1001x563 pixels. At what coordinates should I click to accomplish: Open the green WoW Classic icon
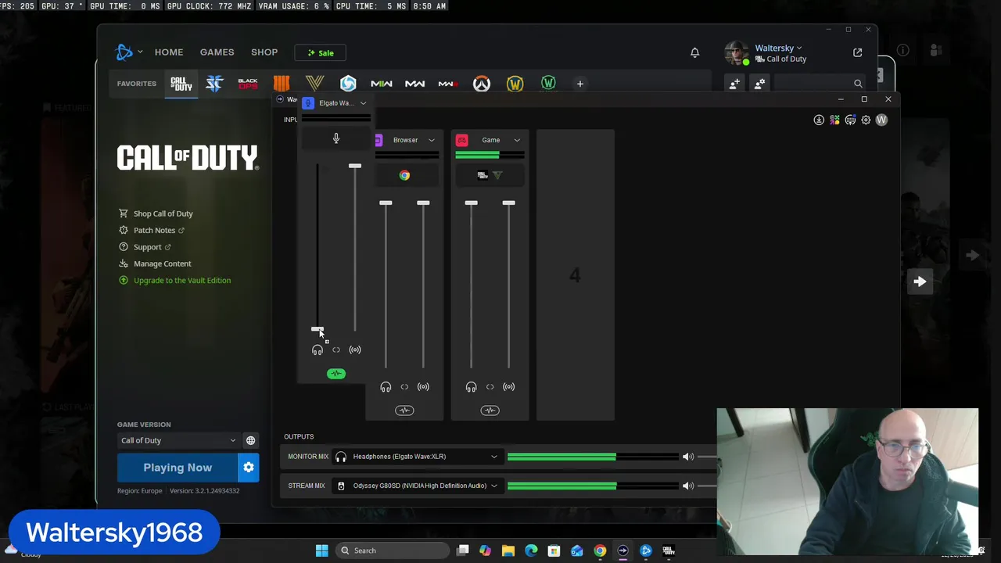coord(548,84)
